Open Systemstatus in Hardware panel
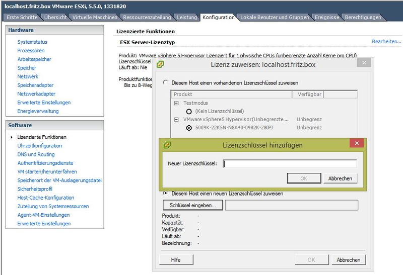The height and width of the screenshot is (275, 403). [32, 42]
